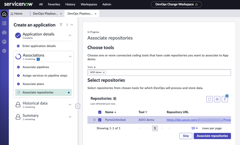Open the Associate pipelines step

click(36, 67)
